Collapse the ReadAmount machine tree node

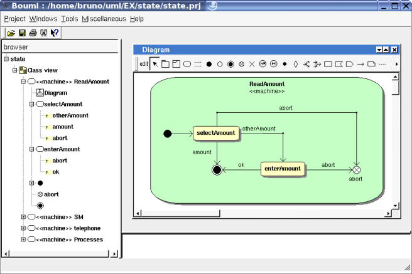pyautogui.click(x=24, y=82)
